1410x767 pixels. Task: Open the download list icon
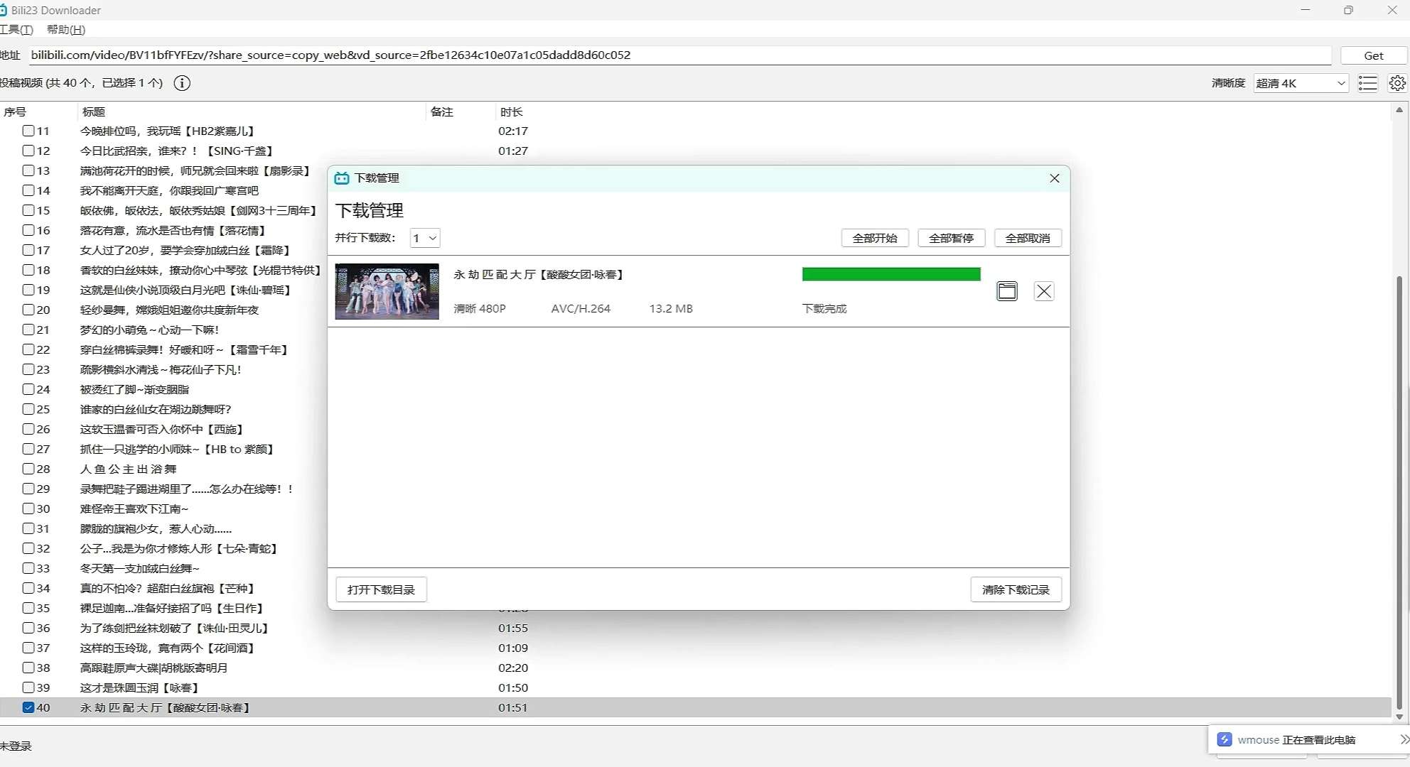point(1367,83)
